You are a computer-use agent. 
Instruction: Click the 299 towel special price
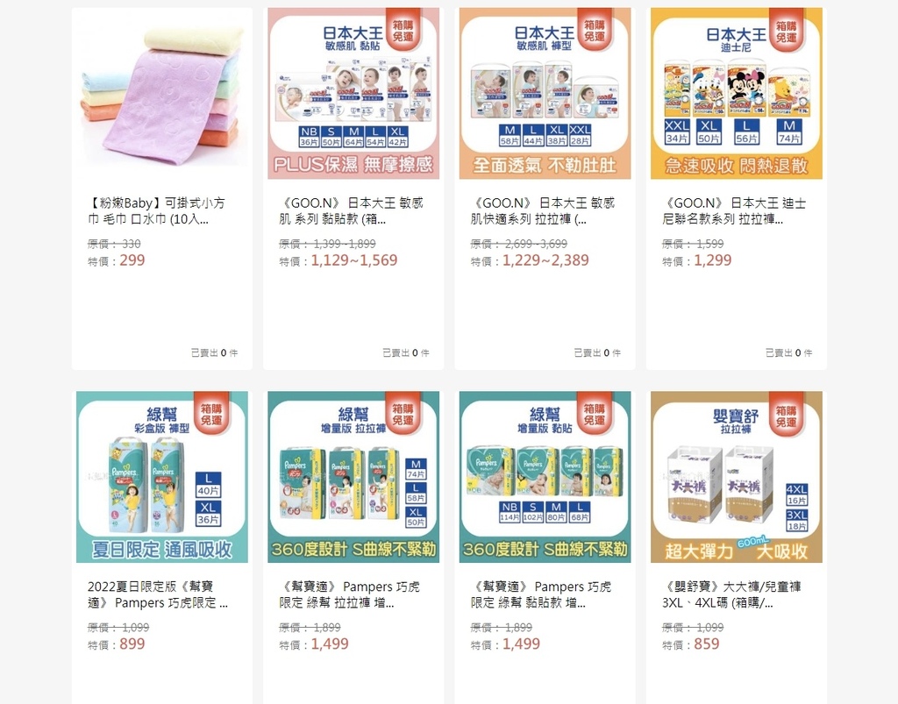(x=132, y=260)
